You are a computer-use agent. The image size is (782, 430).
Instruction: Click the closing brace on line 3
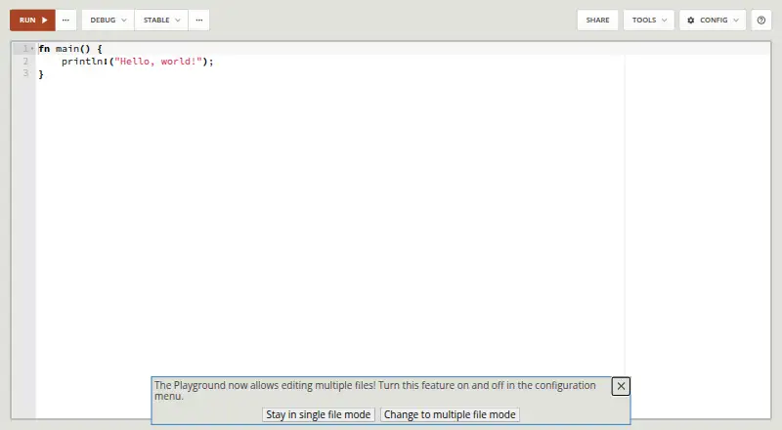point(41,74)
